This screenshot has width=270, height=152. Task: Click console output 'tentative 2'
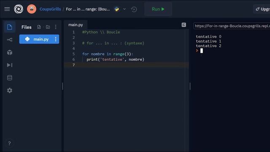(208, 46)
